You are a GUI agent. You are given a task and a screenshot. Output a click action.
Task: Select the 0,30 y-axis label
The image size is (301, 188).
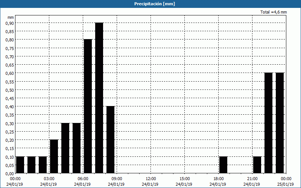(10, 123)
